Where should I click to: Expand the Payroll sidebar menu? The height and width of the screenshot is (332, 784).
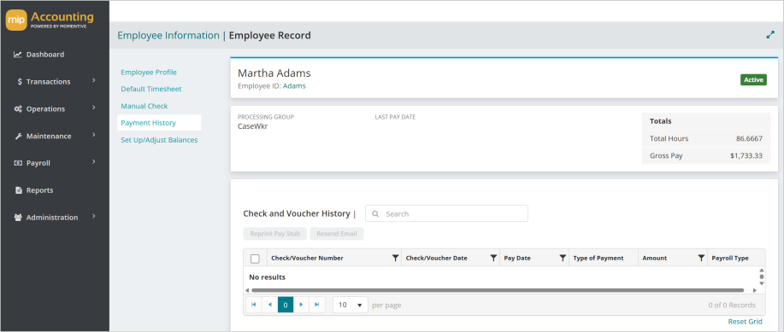pos(93,162)
